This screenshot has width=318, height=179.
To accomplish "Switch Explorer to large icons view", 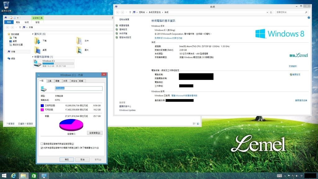I will click(x=198, y=124).
